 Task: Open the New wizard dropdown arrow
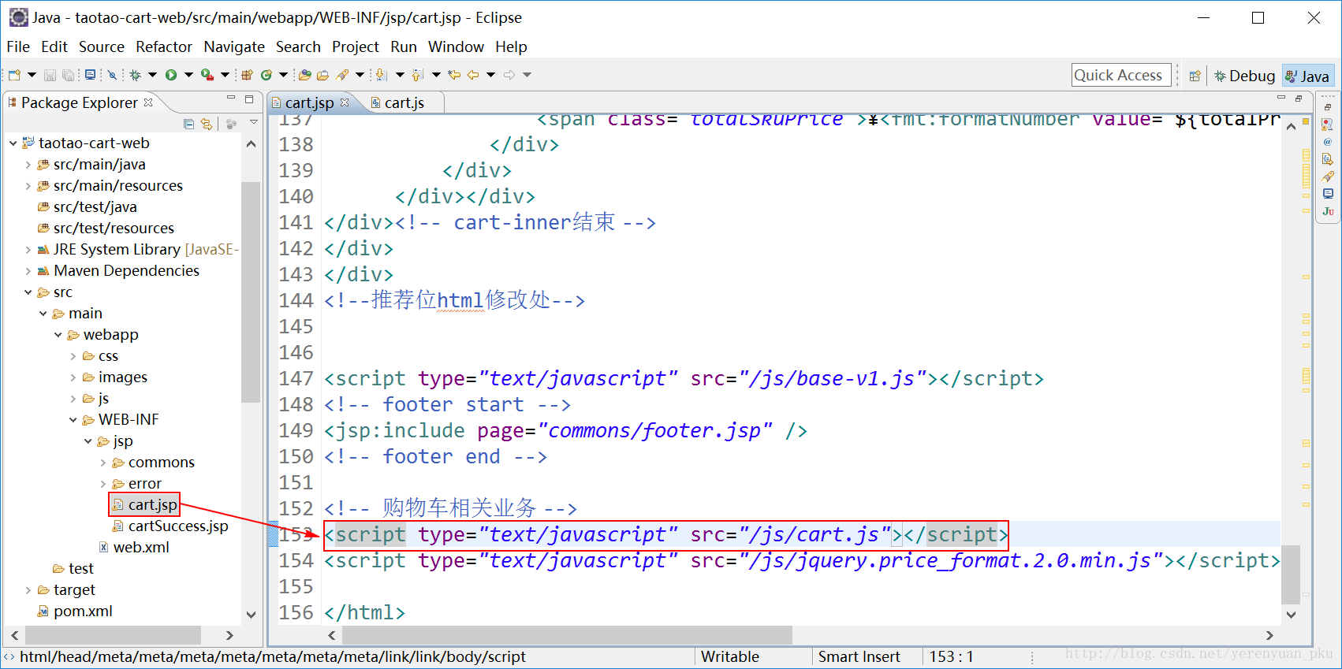click(32, 75)
